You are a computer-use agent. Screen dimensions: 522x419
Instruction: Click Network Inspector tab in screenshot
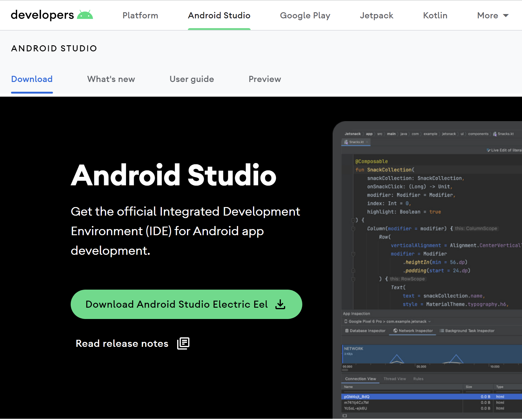(x=413, y=331)
